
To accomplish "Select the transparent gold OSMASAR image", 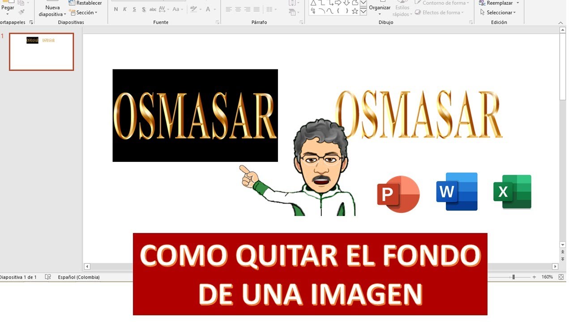I will click(419, 114).
